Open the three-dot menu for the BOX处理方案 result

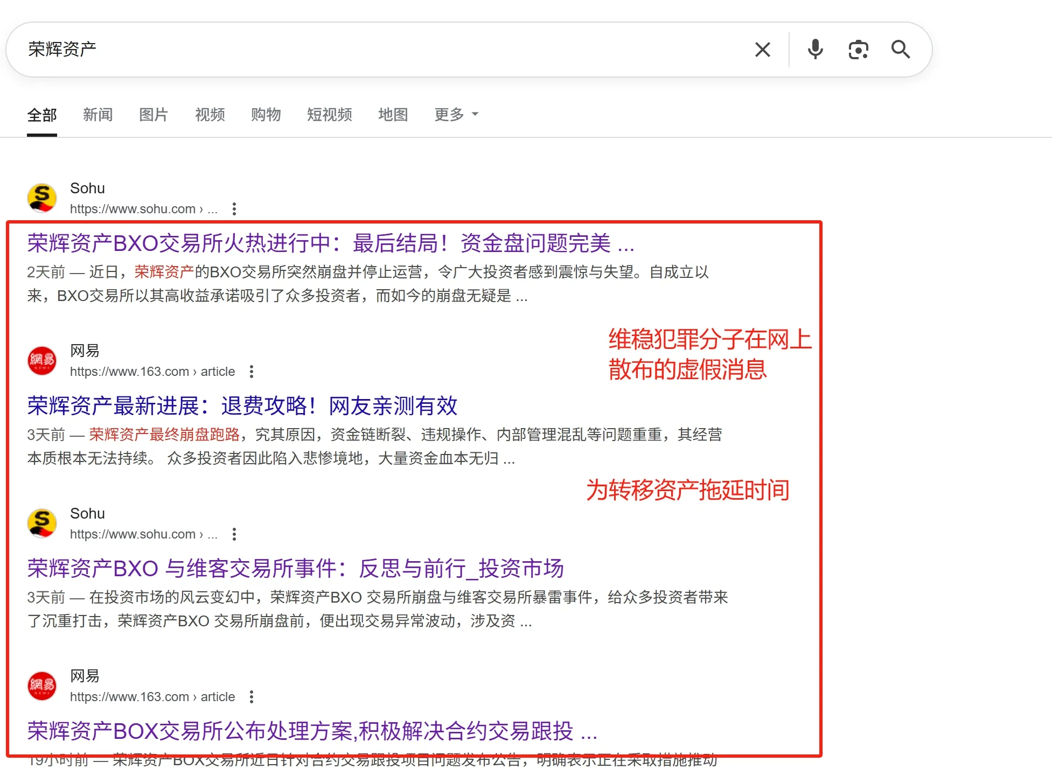click(x=251, y=697)
